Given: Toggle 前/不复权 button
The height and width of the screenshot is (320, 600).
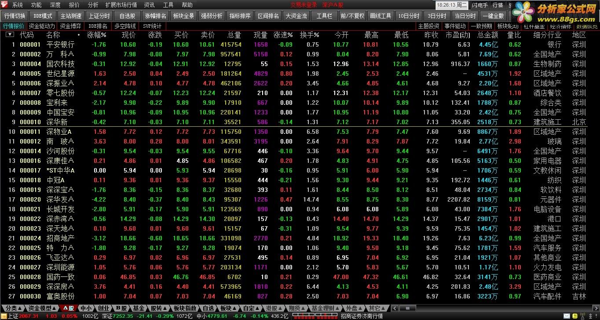Looking at the screenshot, I should point(352,16).
